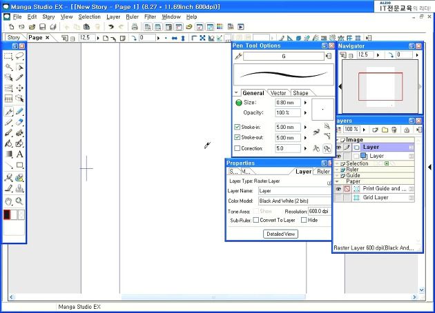
Task: Open the Ruler menu
Action: coord(132,17)
